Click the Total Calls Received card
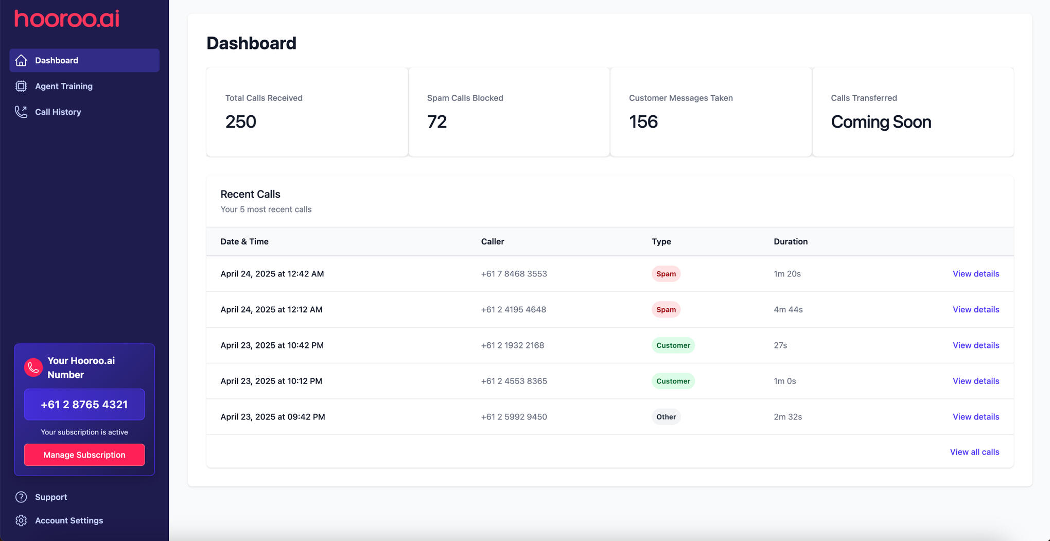 [307, 112]
